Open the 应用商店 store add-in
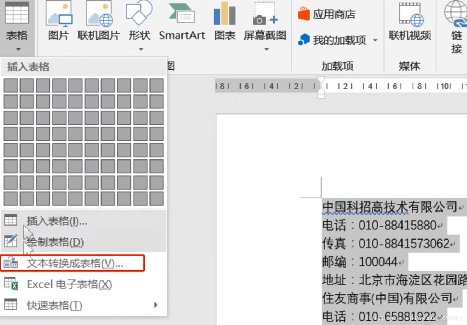The image size is (467, 325). [327, 14]
